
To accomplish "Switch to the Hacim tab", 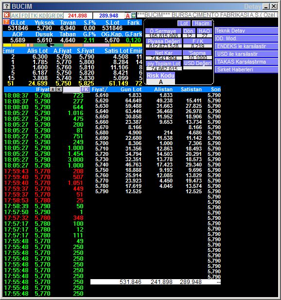I will click(x=202, y=23).
